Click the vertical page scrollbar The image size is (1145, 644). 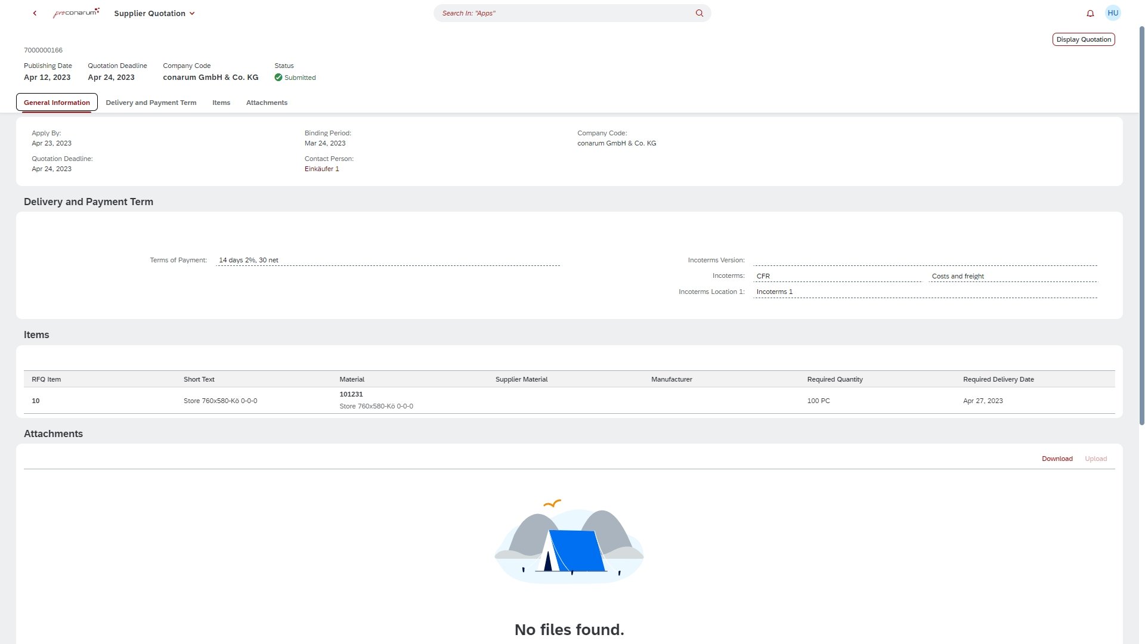tap(1141, 227)
